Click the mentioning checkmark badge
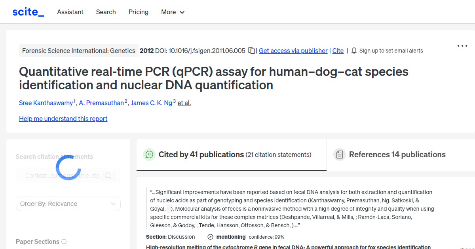This screenshot has width=475, height=249. (210, 237)
